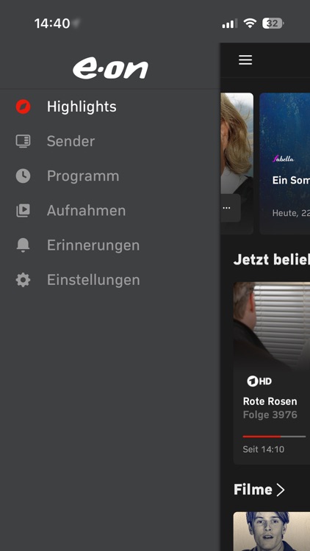Click the Rote Rosen red progress bar
310x551 pixels.
(x=274, y=436)
